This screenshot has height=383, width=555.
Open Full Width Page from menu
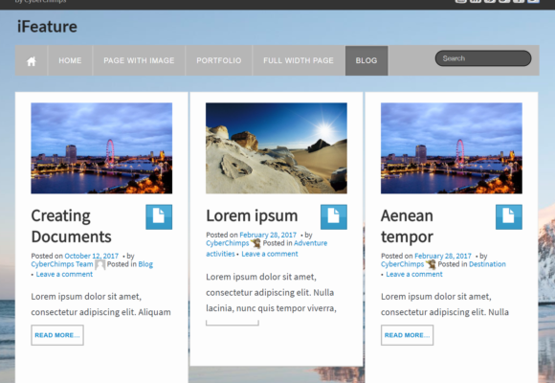tap(299, 60)
